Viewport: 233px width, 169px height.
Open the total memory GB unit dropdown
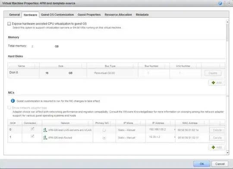(x=57, y=46)
